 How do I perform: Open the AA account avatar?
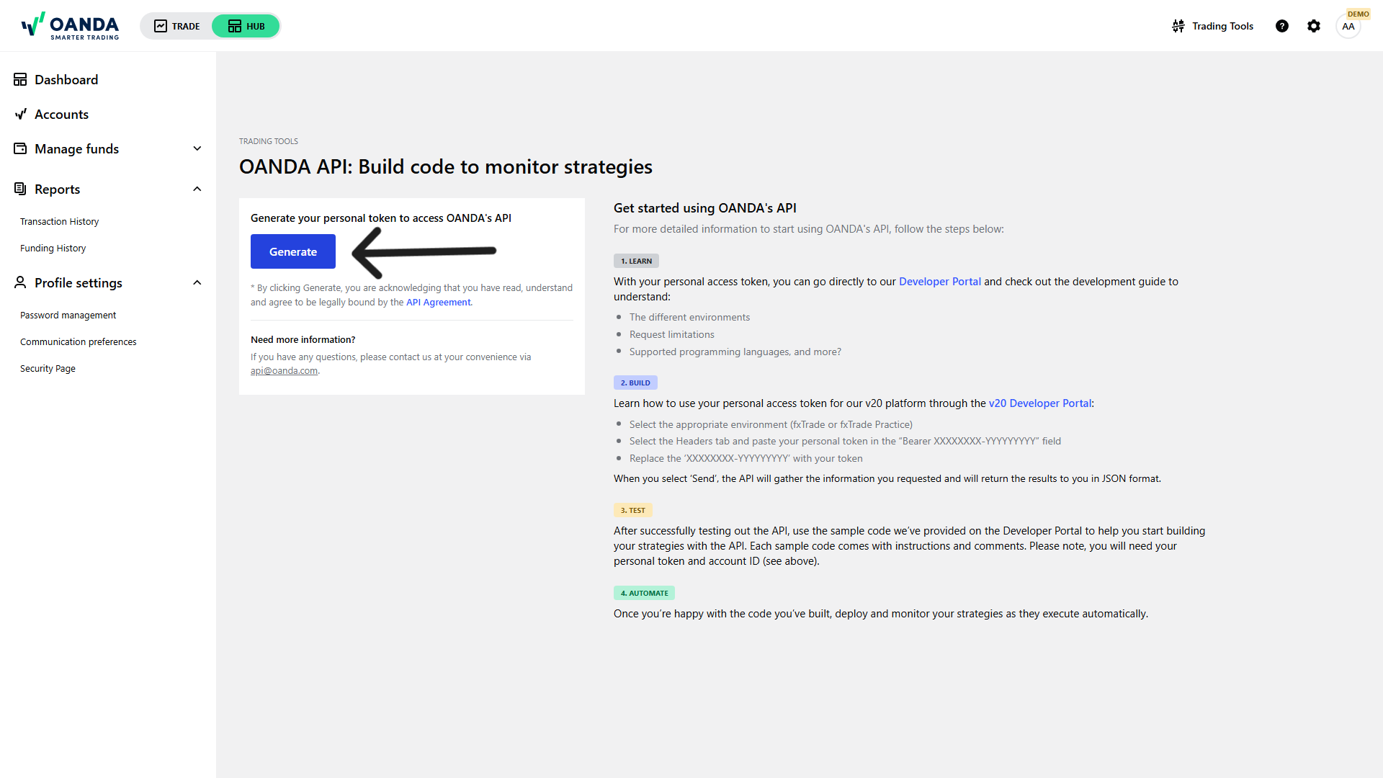tap(1348, 27)
